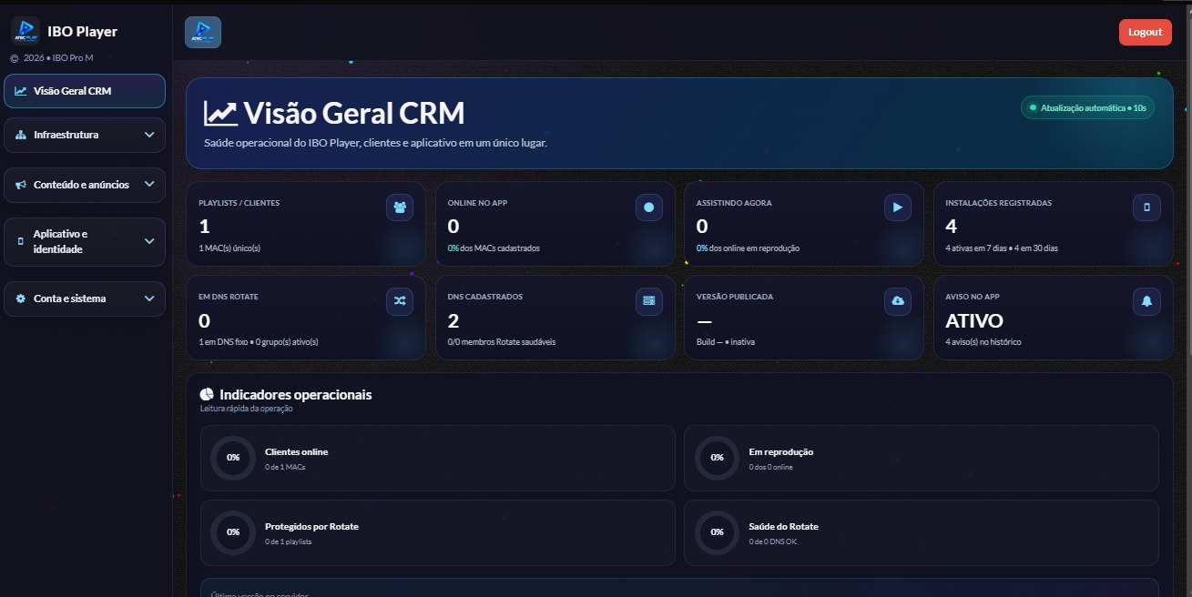The width and height of the screenshot is (1192, 597).
Task: Click the Clientes online progress ring
Action: pos(233,458)
